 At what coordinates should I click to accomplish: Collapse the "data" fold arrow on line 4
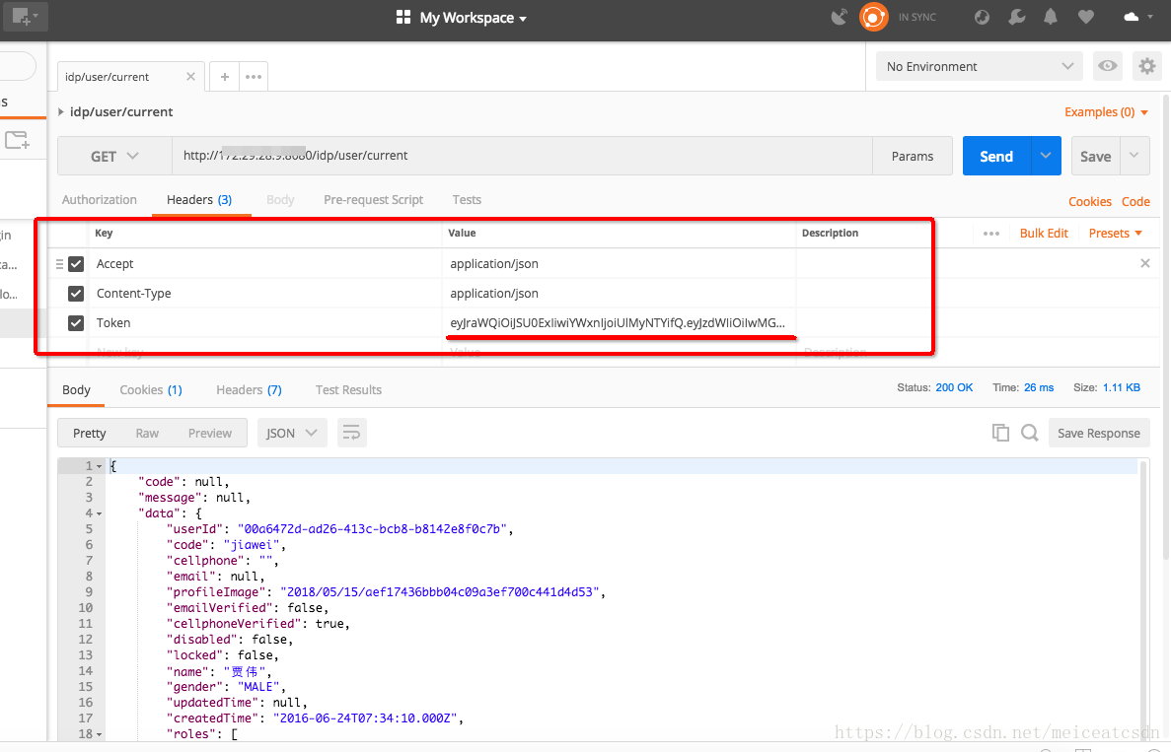99,513
